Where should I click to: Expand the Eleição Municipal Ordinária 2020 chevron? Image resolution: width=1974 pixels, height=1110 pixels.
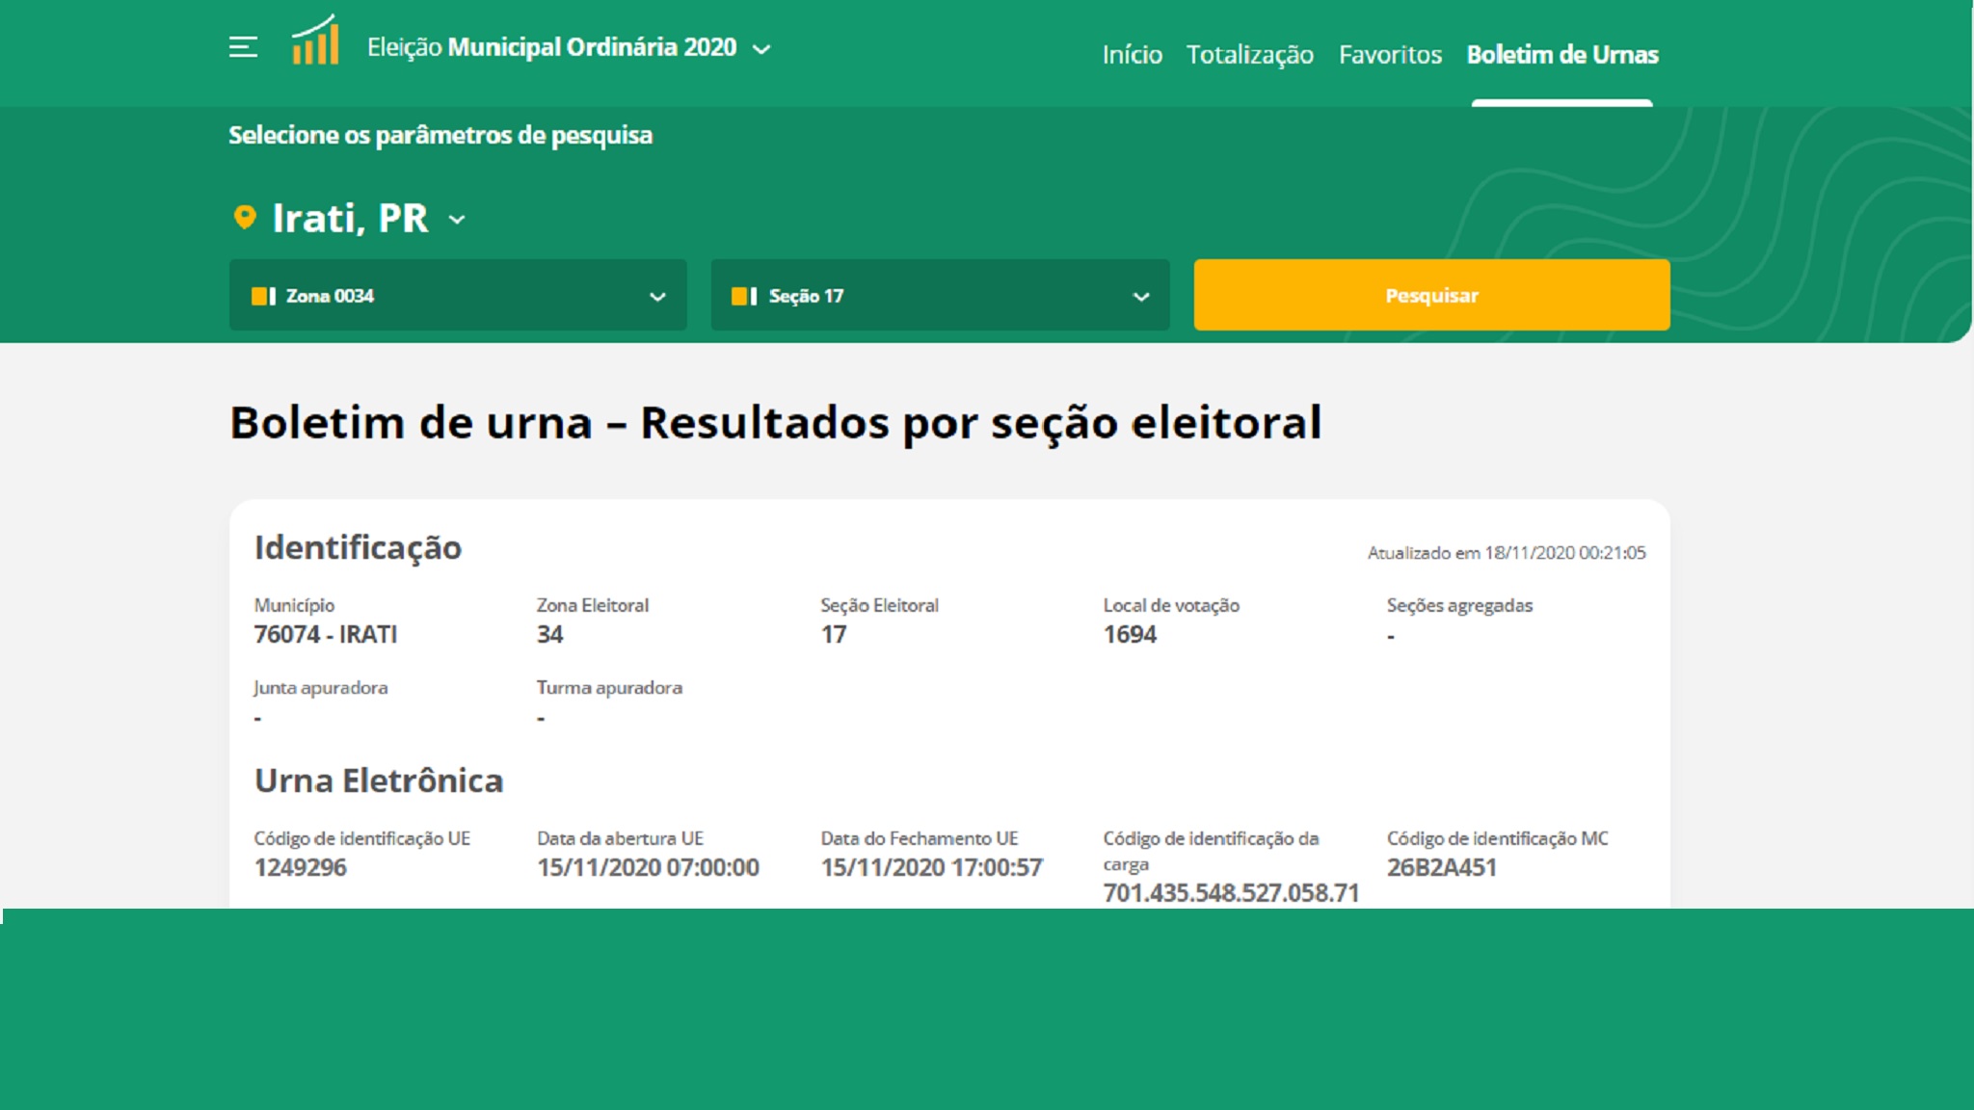761,49
